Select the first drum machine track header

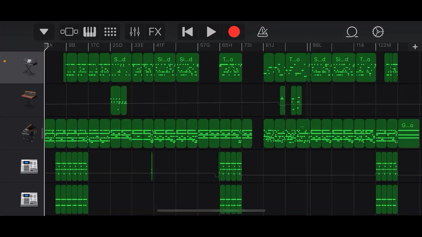point(22,166)
